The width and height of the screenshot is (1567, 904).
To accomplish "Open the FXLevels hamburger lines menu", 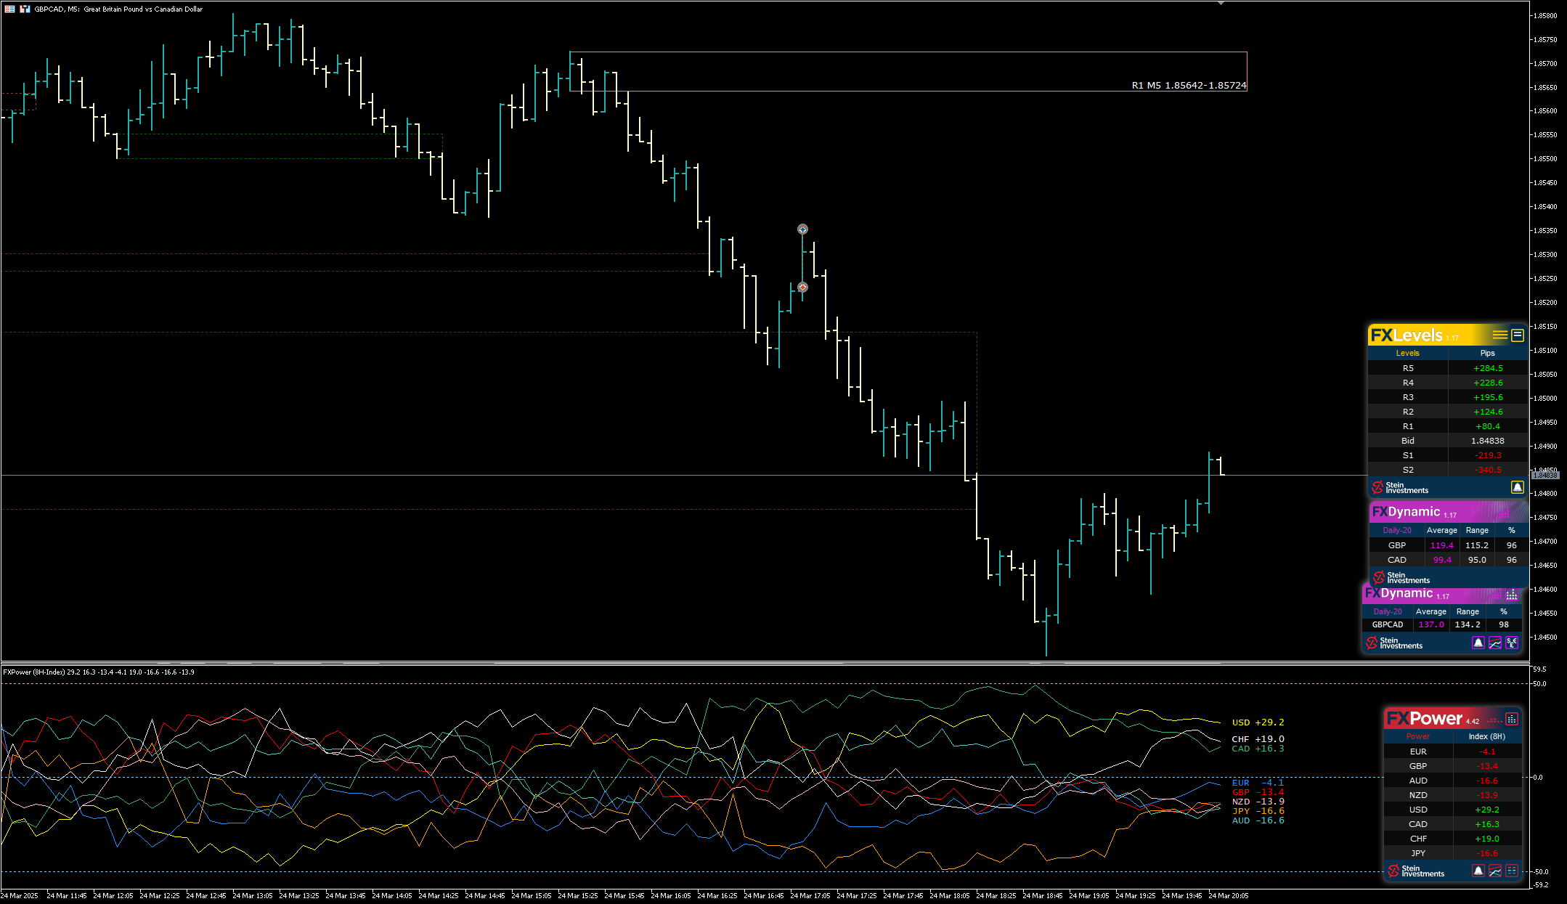I will (1499, 335).
